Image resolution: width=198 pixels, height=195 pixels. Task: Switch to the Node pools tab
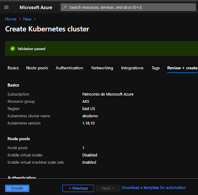(x=37, y=68)
